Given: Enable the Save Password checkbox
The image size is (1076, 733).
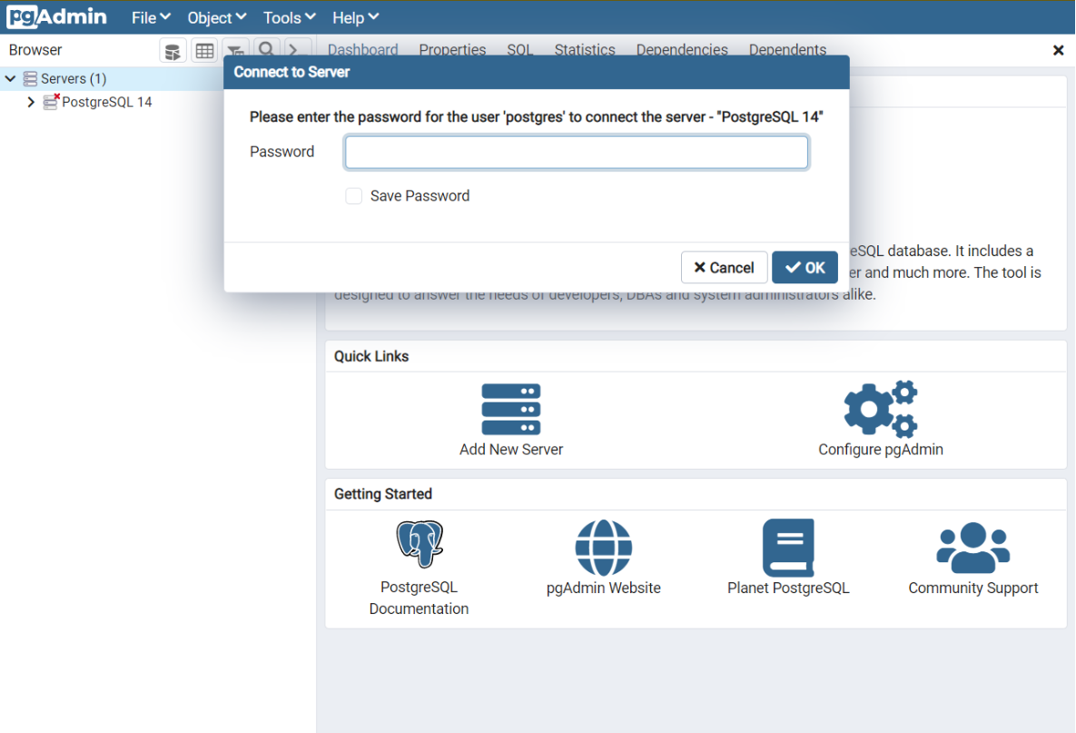Looking at the screenshot, I should pyautogui.click(x=353, y=196).
